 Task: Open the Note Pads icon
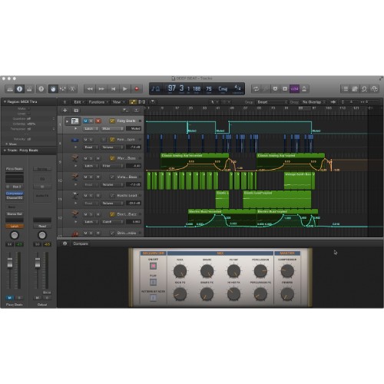tap(355, 89)
